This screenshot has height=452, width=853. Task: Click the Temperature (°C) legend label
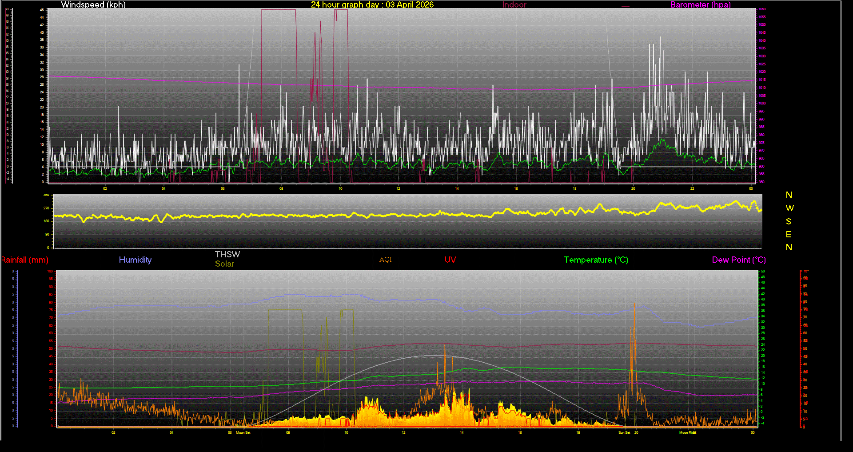595,260
